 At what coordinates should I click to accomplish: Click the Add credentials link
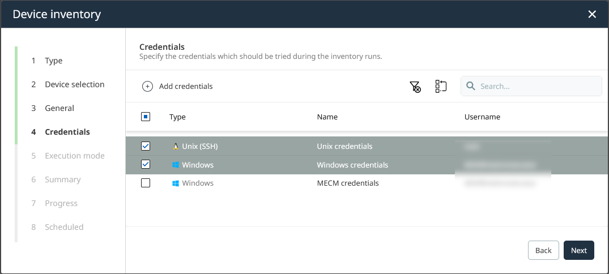185,87
